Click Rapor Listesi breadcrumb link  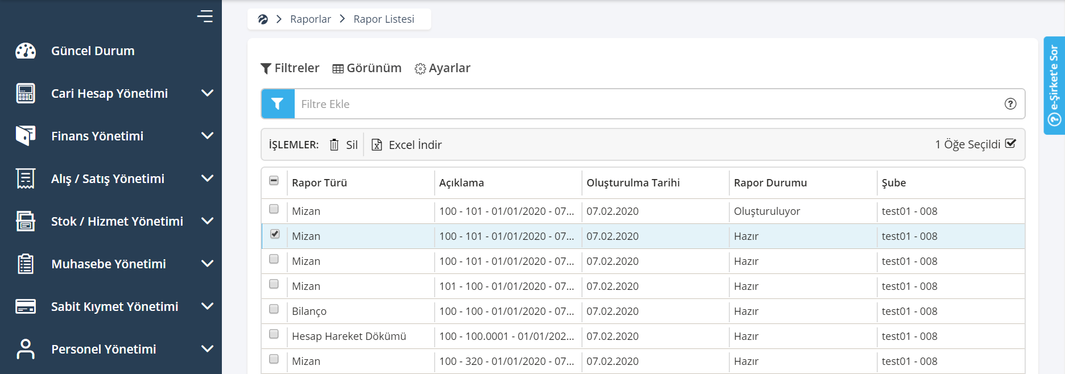384,19
